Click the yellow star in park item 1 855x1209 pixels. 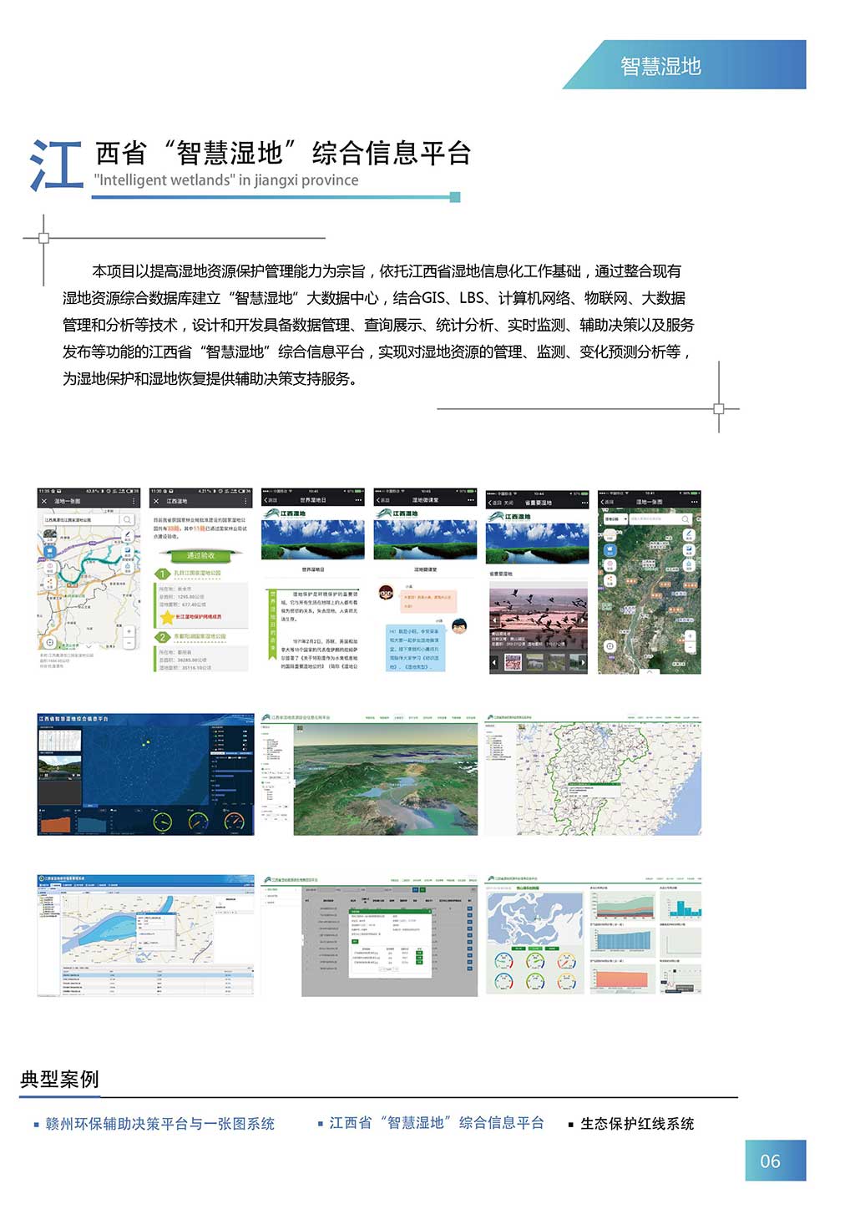pos(167,617)
